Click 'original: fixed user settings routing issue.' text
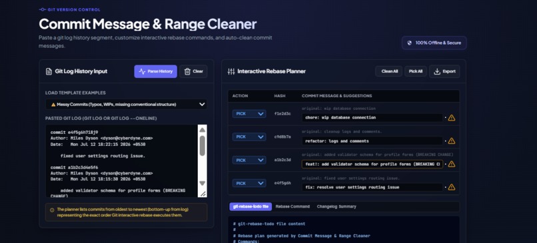Viewport: 537px width, 243px height. 350,178
